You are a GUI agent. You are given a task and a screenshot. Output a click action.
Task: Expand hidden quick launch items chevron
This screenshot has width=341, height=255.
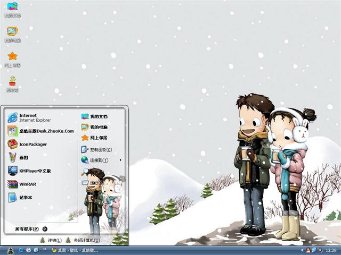(x=45, y=249)
